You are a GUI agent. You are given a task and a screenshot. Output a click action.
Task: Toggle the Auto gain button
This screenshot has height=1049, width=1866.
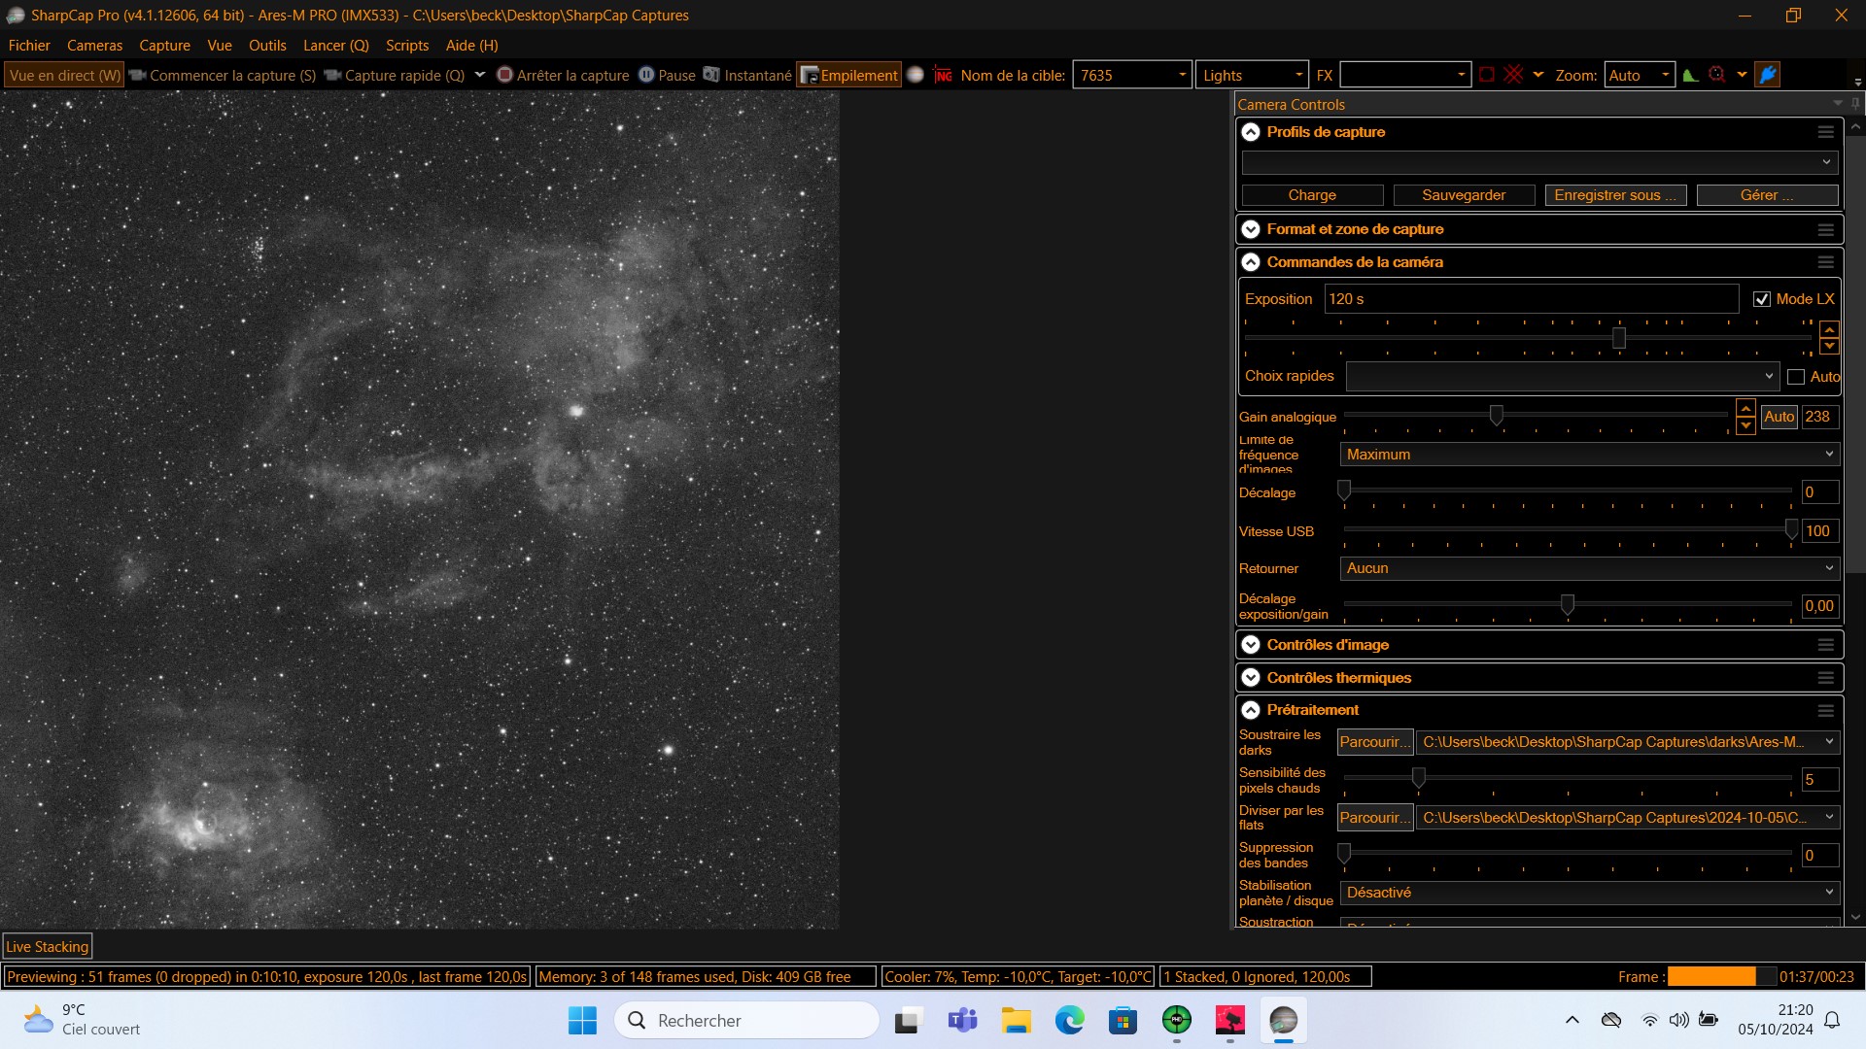pyautogui.click(x=1780, y=417)
